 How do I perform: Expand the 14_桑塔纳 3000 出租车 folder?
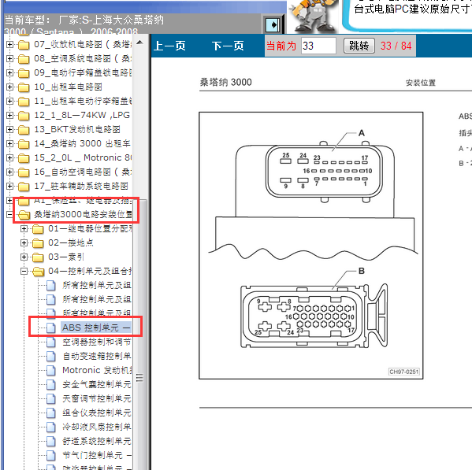tap(9, 144)
